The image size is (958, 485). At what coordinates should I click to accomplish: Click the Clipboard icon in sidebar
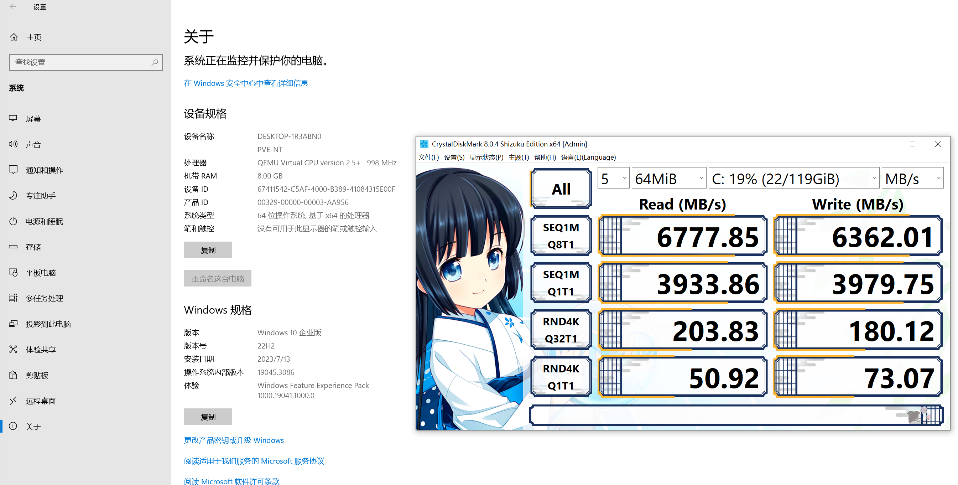tap(13, 375)
